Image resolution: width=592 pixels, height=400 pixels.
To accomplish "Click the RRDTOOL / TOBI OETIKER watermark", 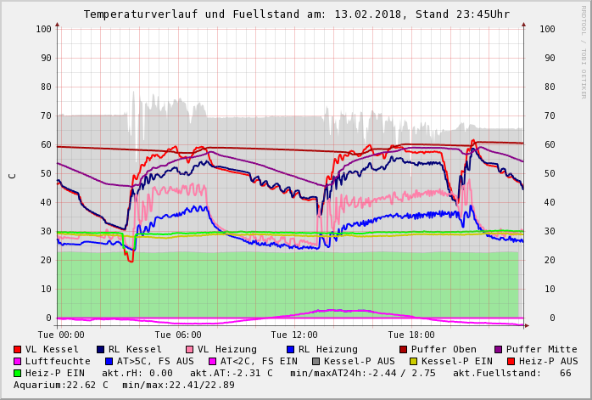I will click(584, 51).
